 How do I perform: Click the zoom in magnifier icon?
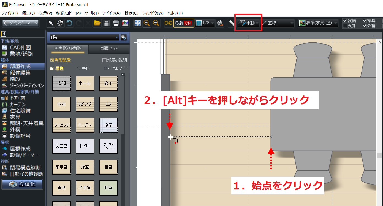[x=147, y=23]
